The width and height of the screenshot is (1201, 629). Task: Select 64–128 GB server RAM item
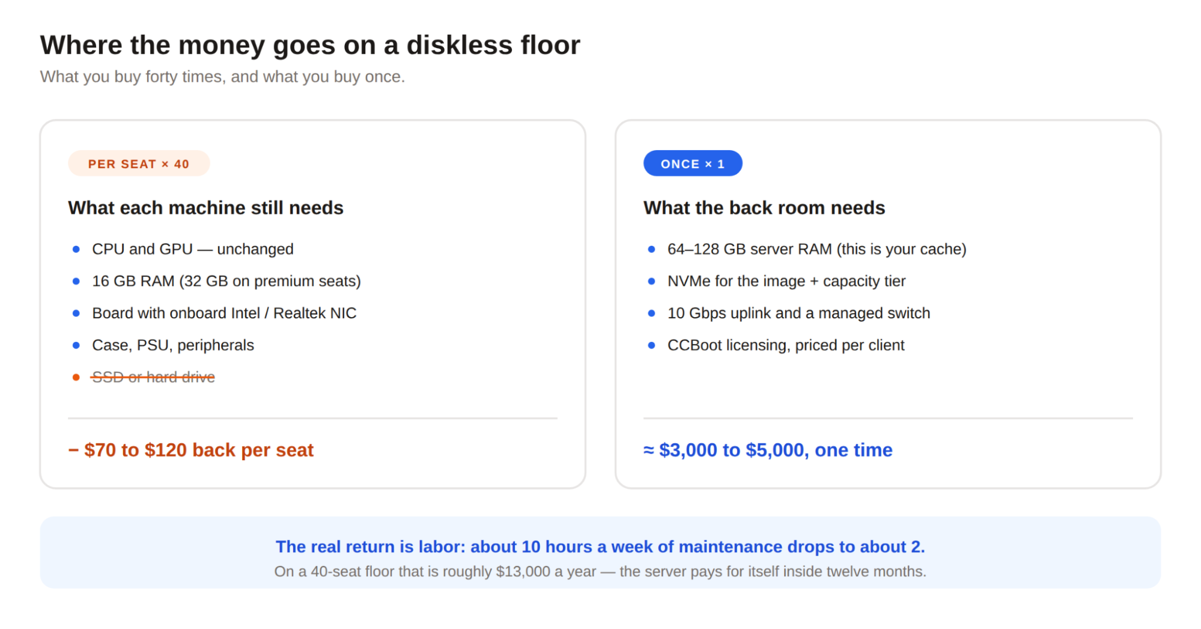tap(816, 249)
